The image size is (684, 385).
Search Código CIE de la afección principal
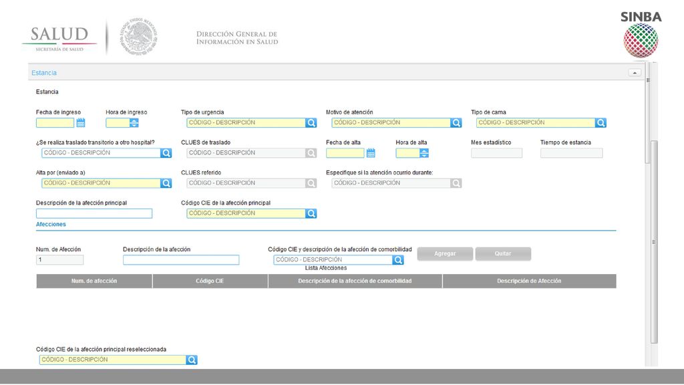pos(311,213)
